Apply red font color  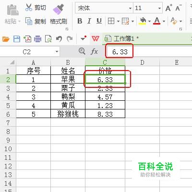point(157,21)
